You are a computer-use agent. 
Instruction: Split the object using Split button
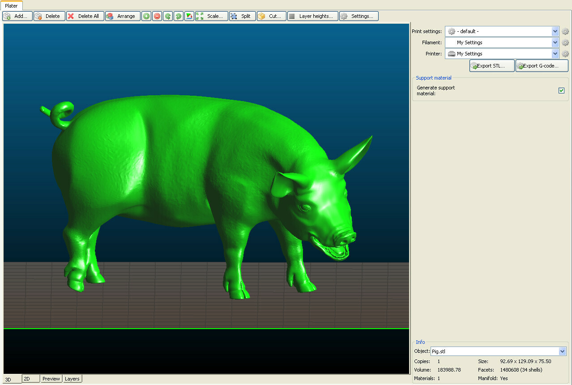[242, 16]
